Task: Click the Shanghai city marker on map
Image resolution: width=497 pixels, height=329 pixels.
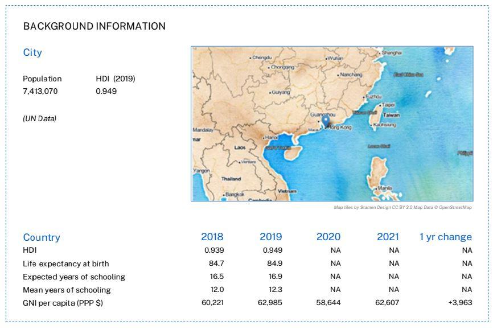Action: pos(381,52)
